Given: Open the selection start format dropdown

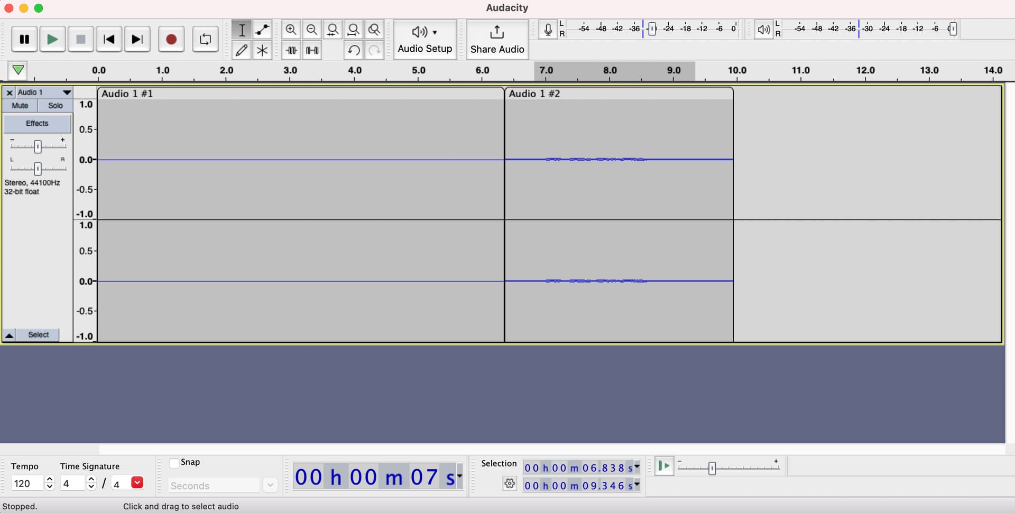Looking at the screenshot, I should [x=637, y=467].
